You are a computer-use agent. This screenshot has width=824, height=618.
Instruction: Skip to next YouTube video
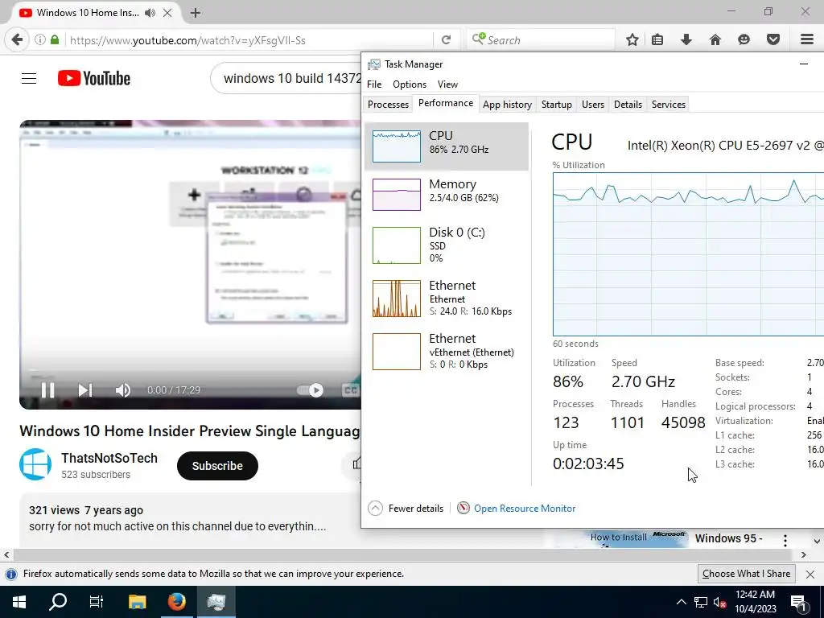(85, 390)
